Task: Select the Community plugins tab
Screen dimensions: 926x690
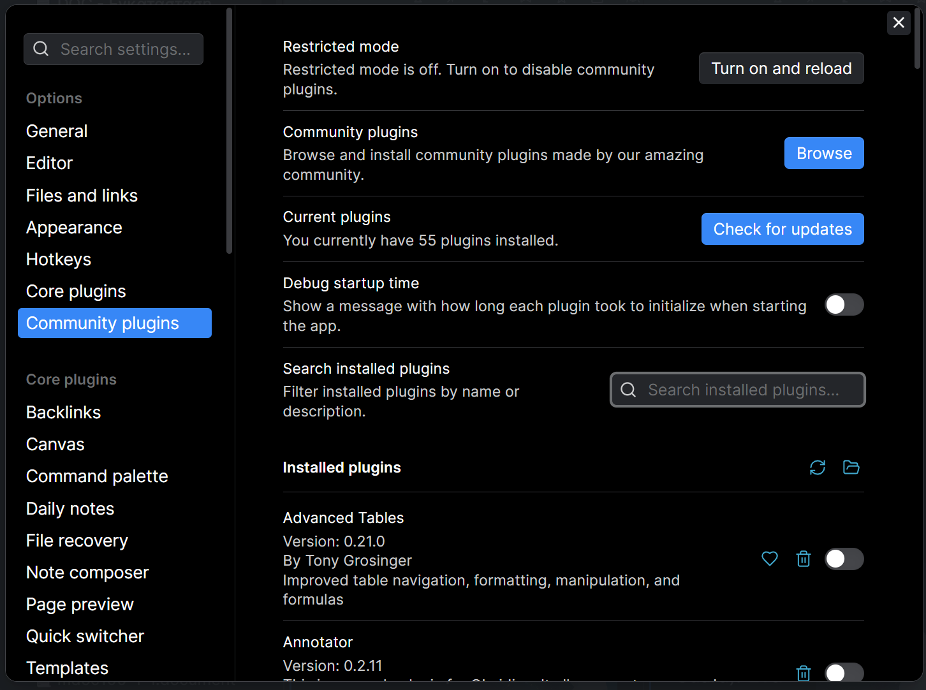Action: point(115,323)
